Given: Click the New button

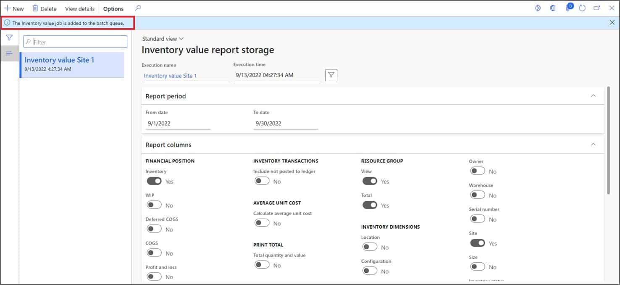Looking at the screenshot, I should [x=14, y=8].
